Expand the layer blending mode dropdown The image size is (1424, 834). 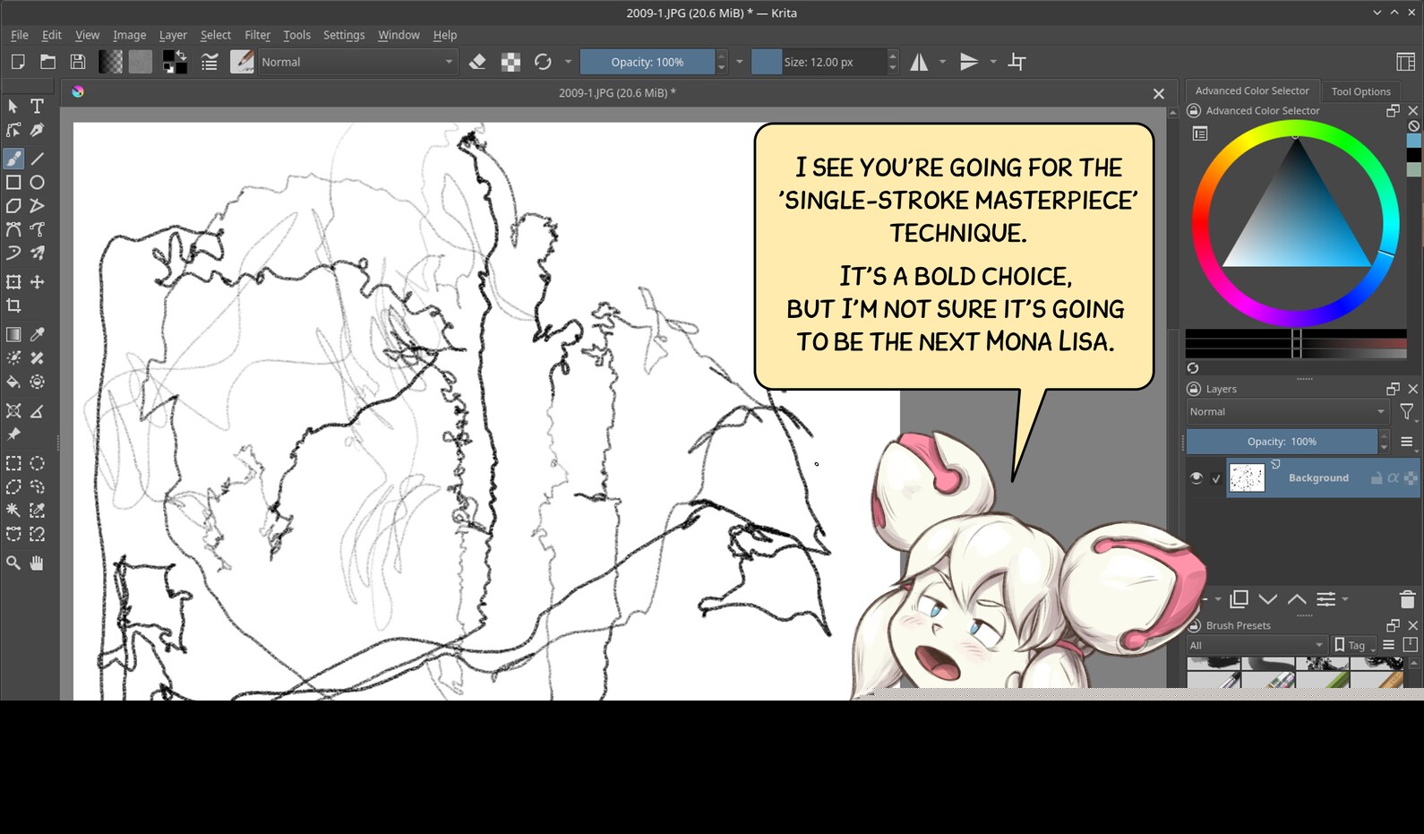pyautogui.click(x=1286, y=411)
